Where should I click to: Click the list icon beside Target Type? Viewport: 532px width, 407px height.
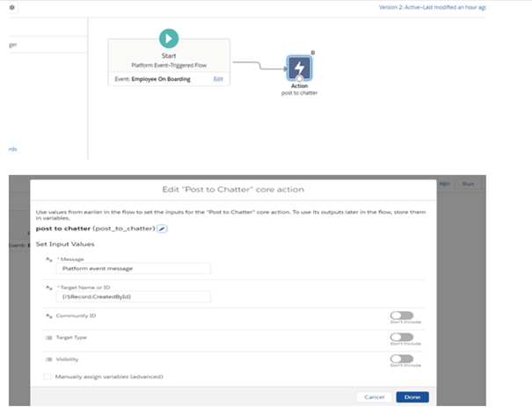pyautogui.click(x=48, y=337)
